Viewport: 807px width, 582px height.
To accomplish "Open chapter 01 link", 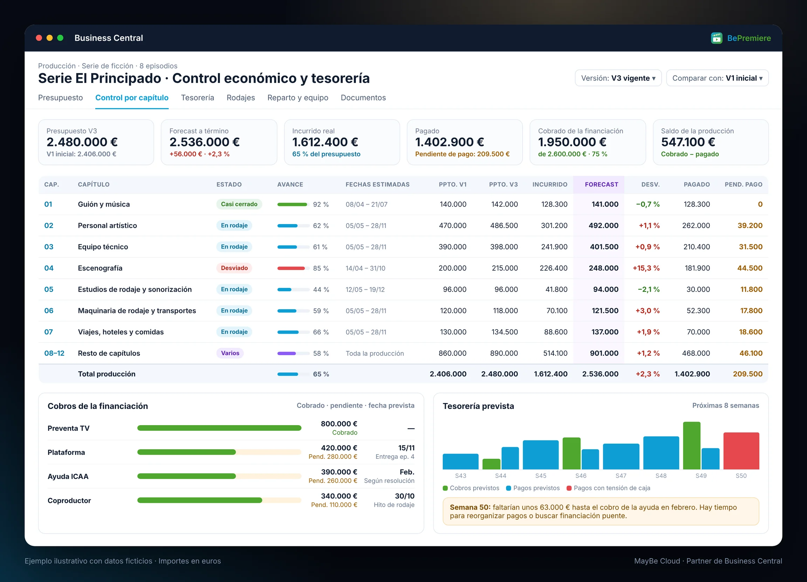I will tap(48, 204).
